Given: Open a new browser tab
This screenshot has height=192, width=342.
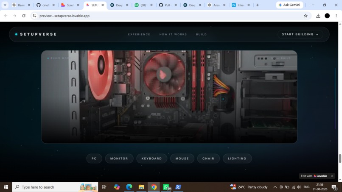Looking at the screenshot, I should [258, 5].
